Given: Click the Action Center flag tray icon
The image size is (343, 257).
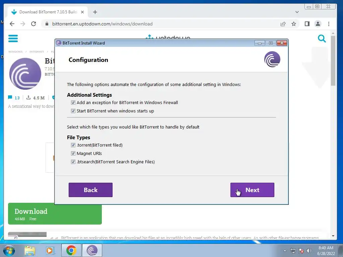Looking at the screenshot, I should tap(301, 251).
